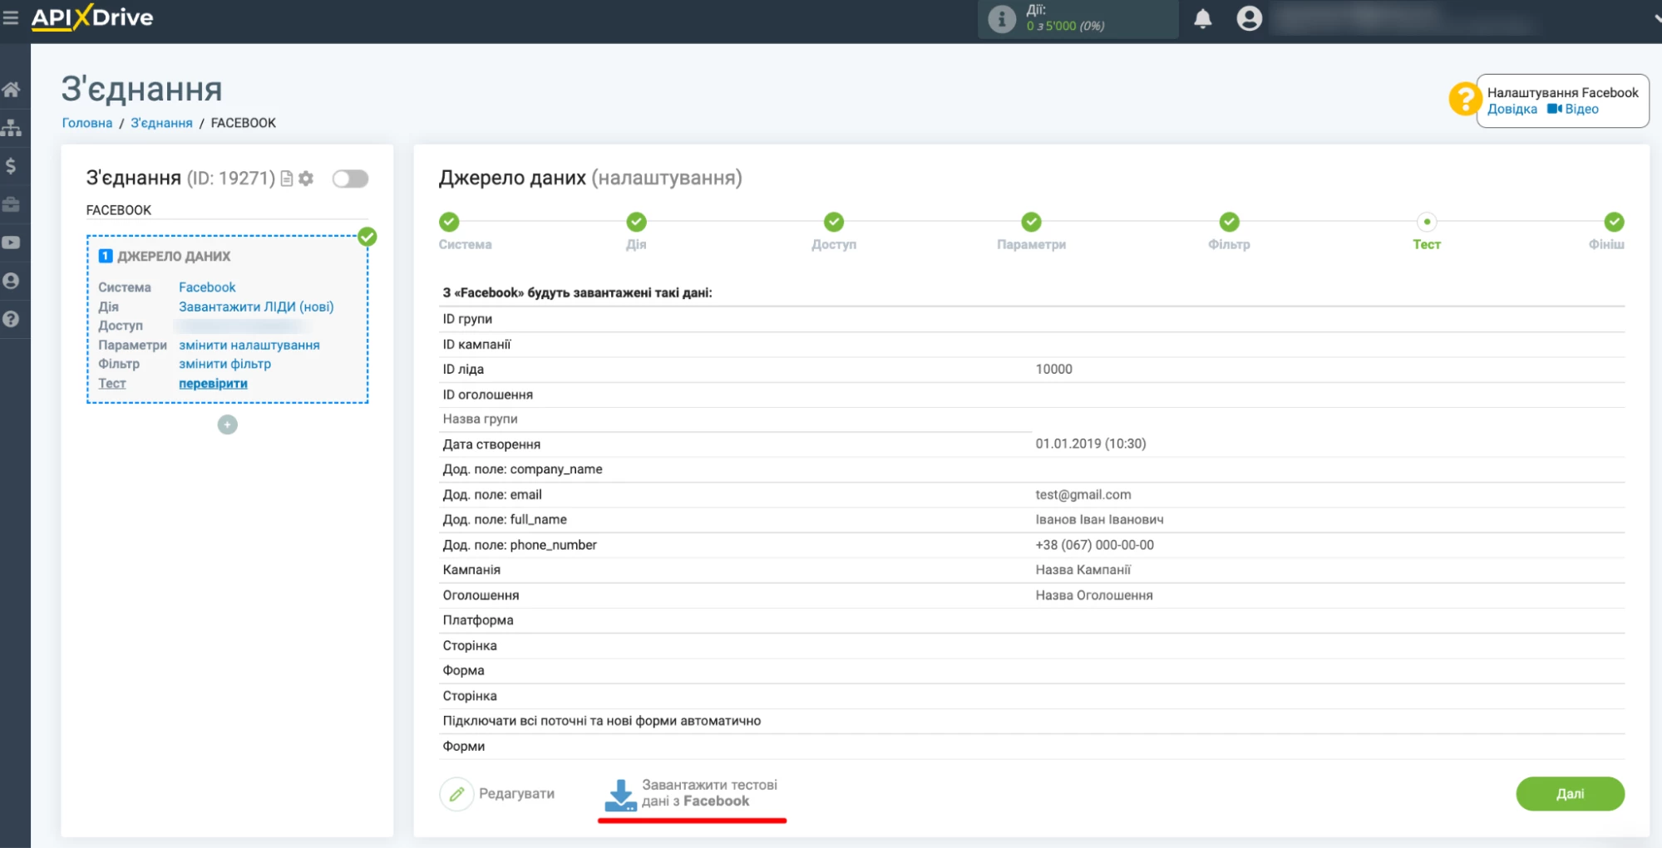Click the Доступ step checkmark
The width and height of the screenshot is (1662, 848).
[834, 222]
